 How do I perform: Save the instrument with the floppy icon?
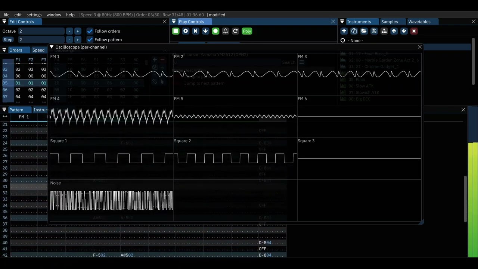tap(374, 31)
